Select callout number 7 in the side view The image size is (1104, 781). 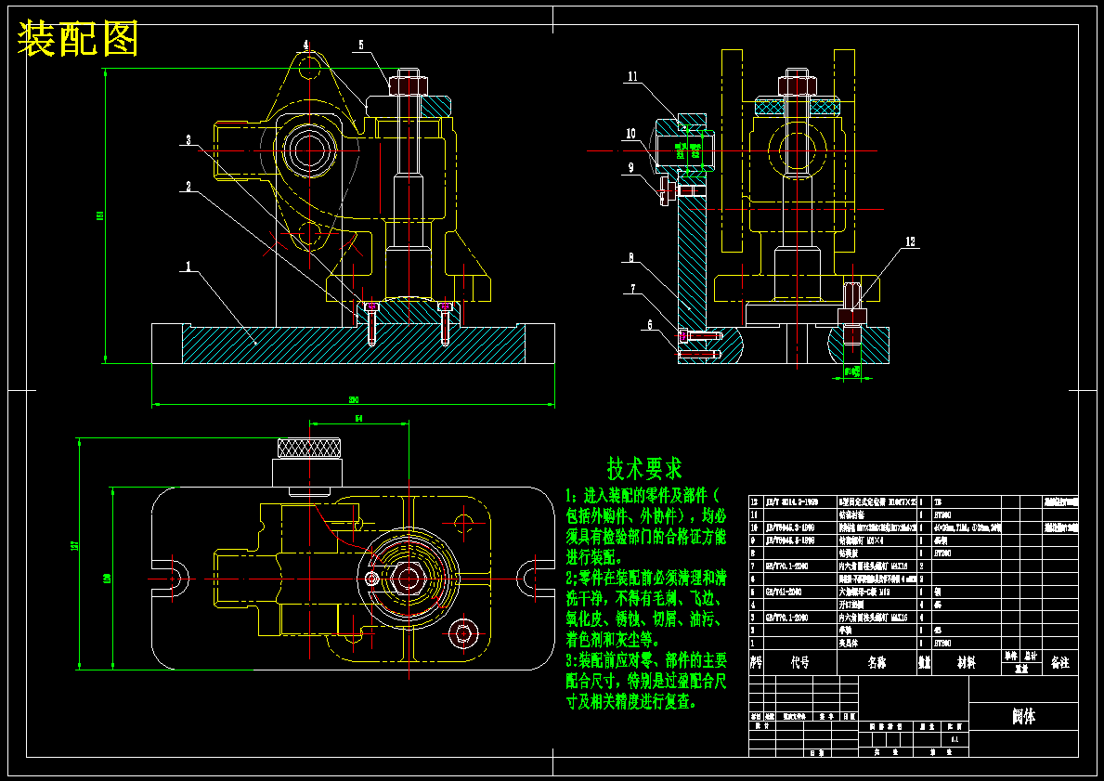pos(633,289)
